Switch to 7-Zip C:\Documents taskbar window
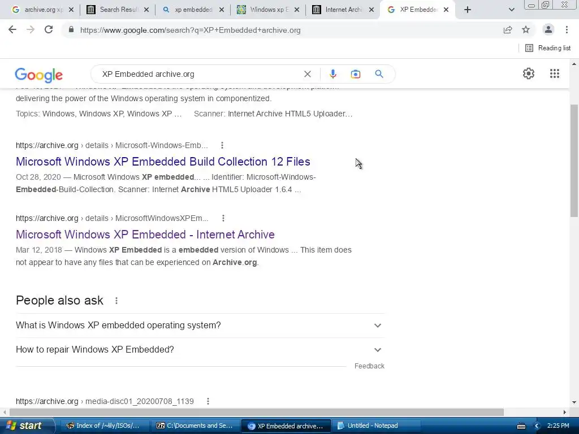This screenshot has width=579, height=434. pos(195,426)
